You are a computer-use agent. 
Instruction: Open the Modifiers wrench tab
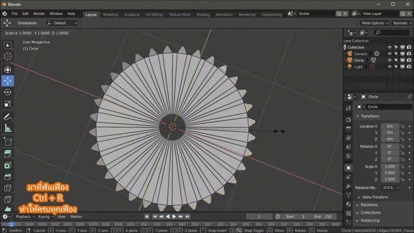click(x=349, y=186)
